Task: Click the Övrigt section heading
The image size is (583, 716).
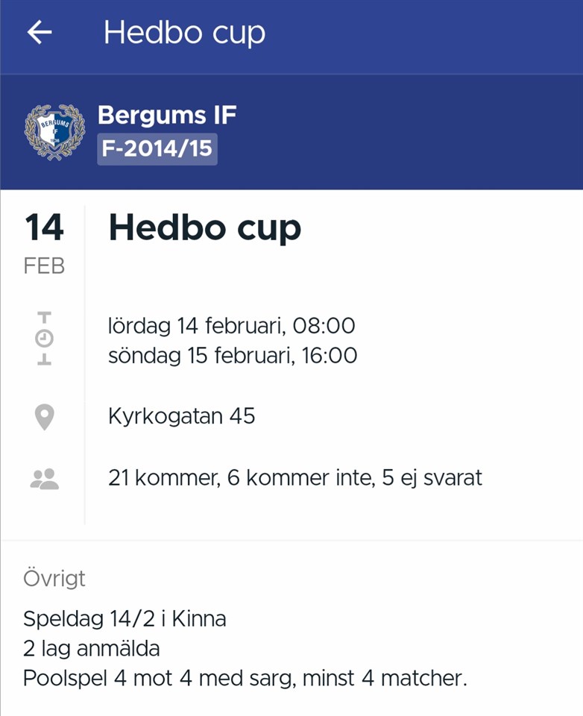Action: [x=54, y=579]
